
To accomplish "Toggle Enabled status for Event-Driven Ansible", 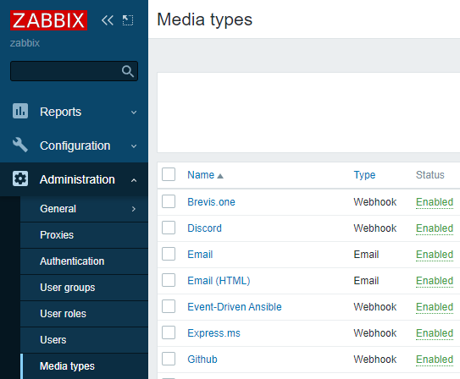I will click(x=435, y=307).
